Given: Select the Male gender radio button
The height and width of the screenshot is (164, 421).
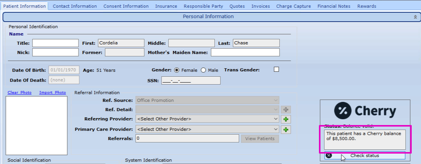Looking at the screenshot, I should (203, 70).
